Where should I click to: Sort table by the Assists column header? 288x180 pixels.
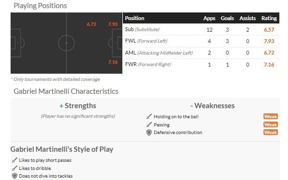(247, 18)
